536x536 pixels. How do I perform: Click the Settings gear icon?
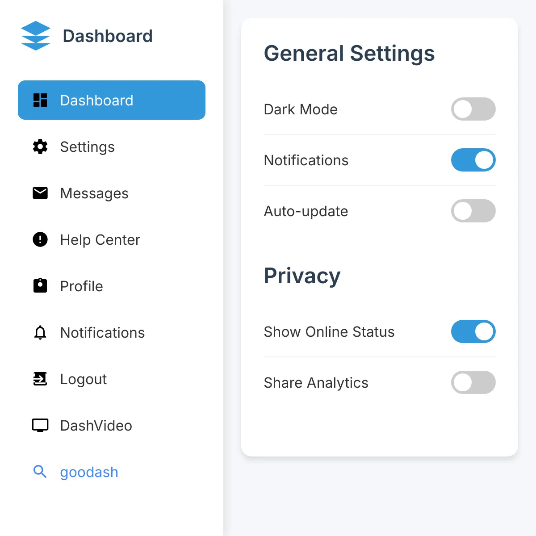pyautogui.click(x=40, y=147)
